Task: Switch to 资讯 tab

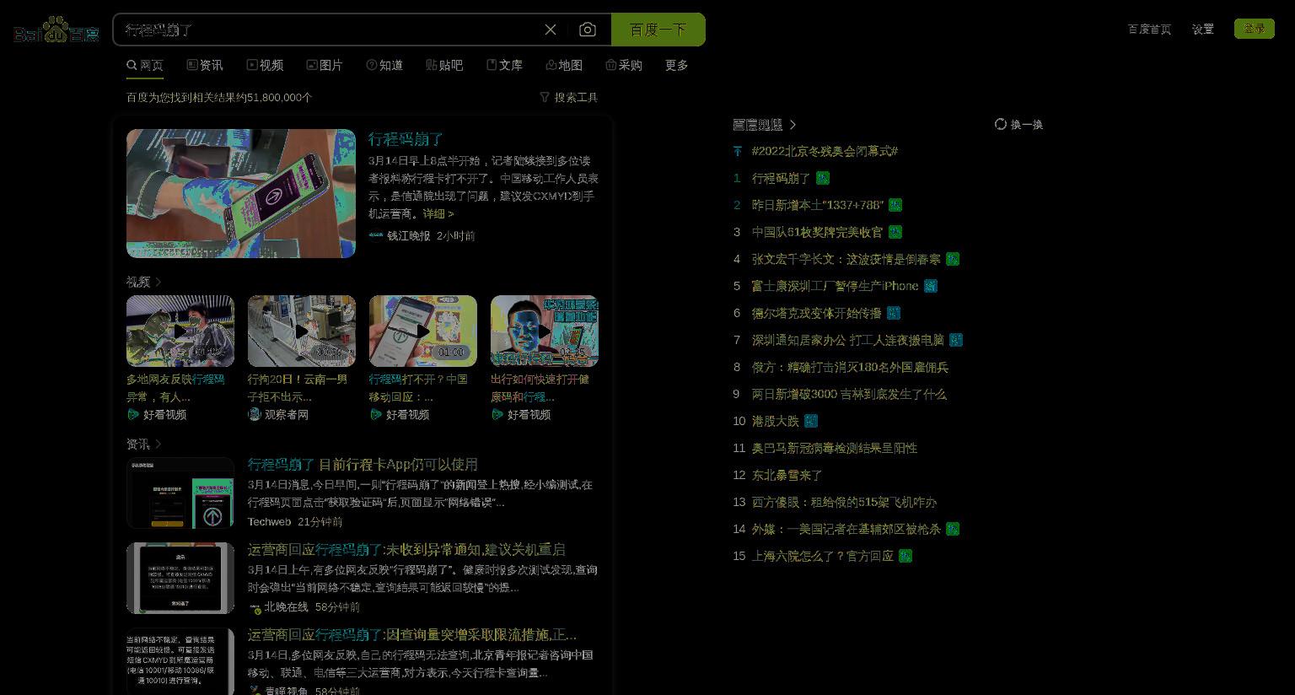Action: click(x=205, y=65)
